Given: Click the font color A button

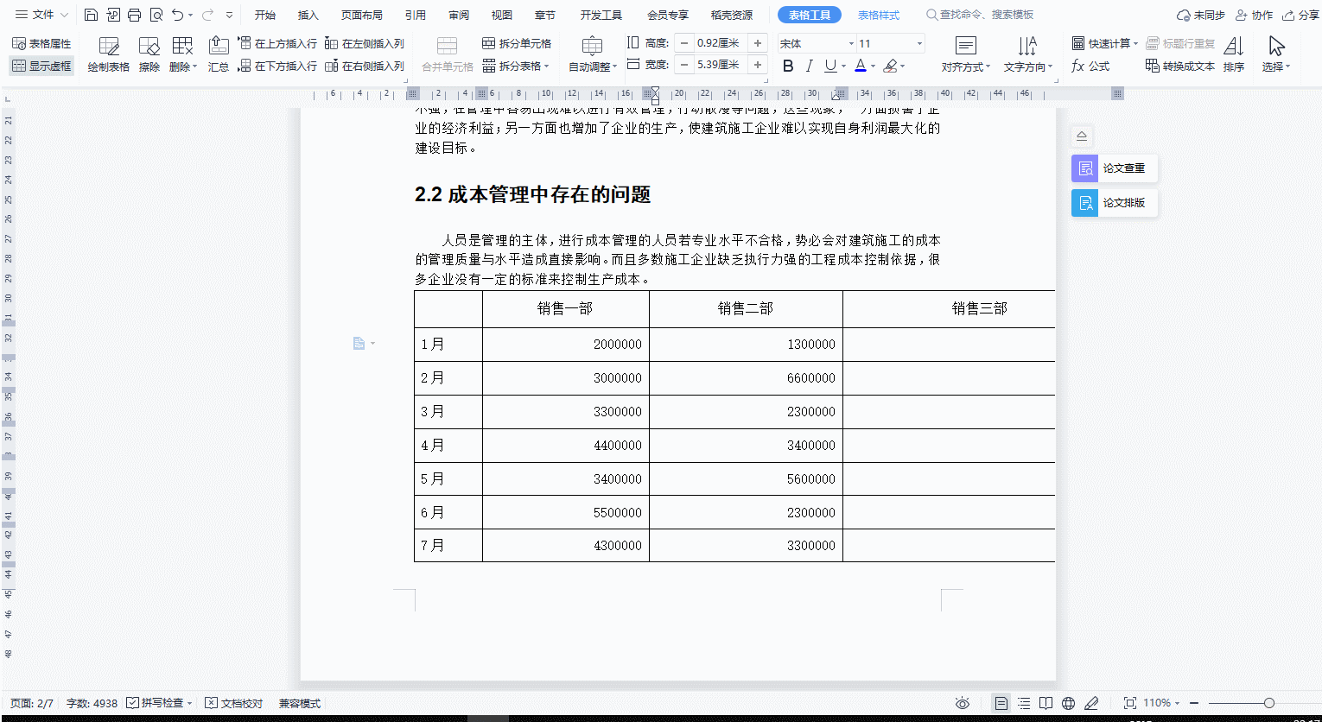Looking at the screenshot, I should 860,66.
